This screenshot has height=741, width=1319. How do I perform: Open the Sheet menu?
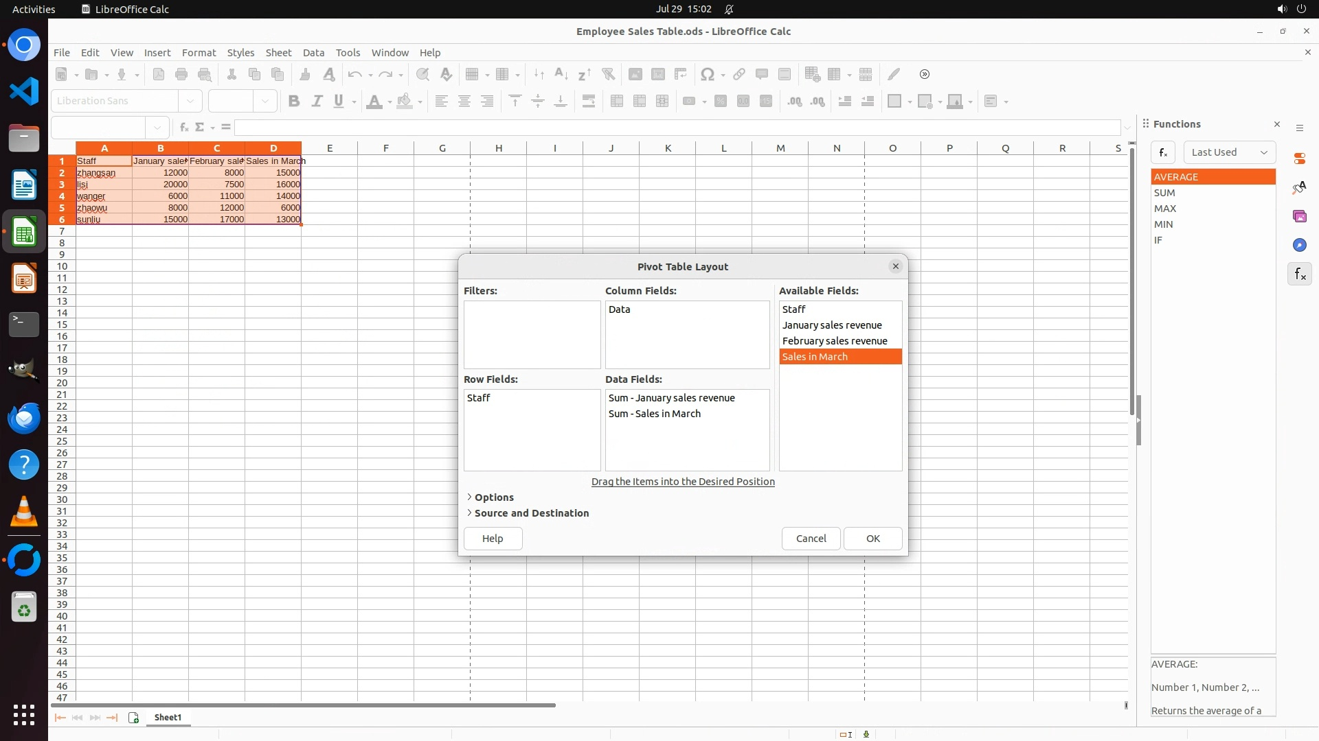278,53
